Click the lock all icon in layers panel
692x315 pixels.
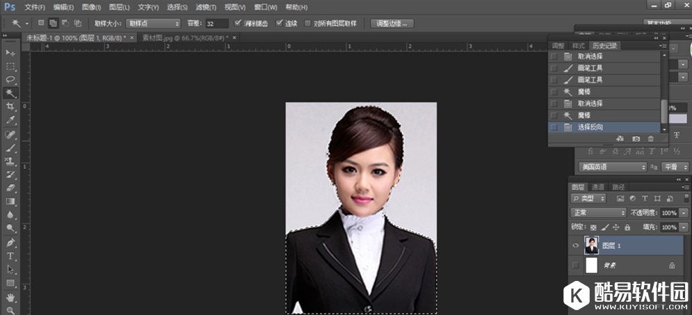point(627,227)
